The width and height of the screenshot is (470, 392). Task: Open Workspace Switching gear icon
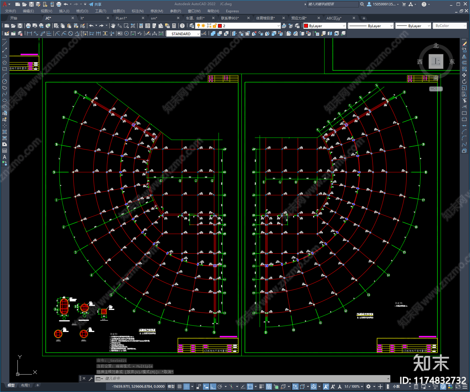pos(368,386)
